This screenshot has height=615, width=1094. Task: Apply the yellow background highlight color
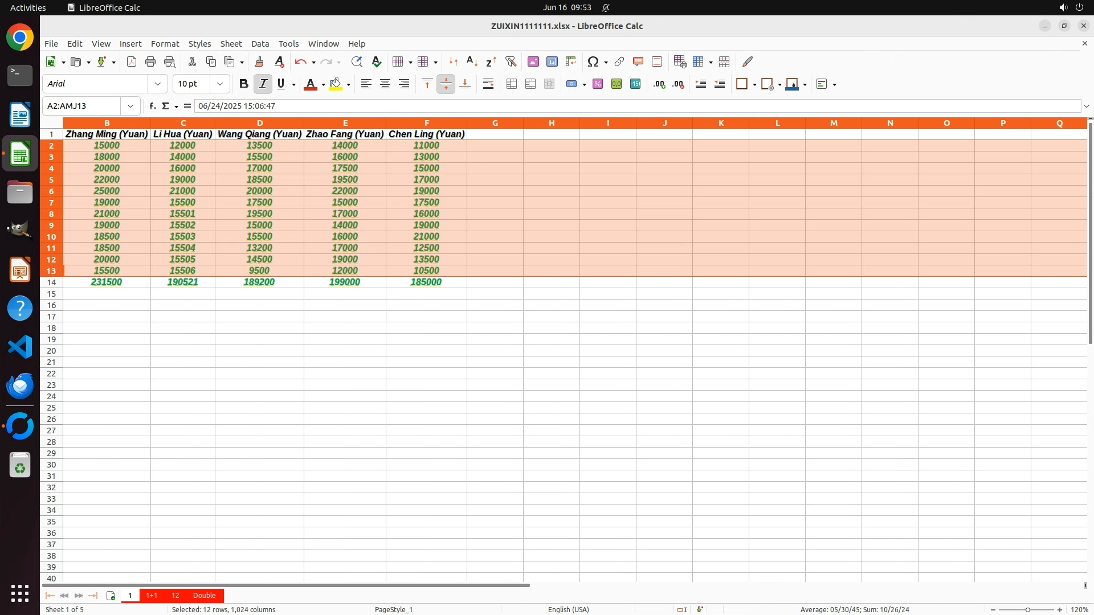pyautogui.click(x=336, y=84)
